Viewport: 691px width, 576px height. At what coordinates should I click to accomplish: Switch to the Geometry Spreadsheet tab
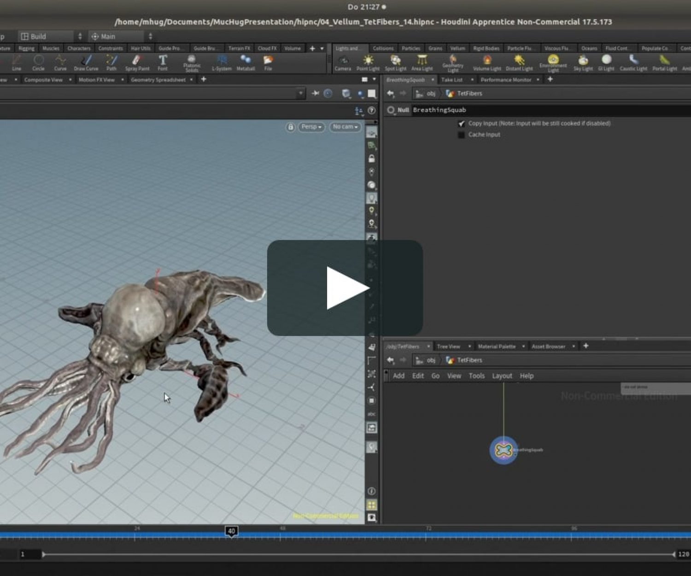(x=158, y=80)
